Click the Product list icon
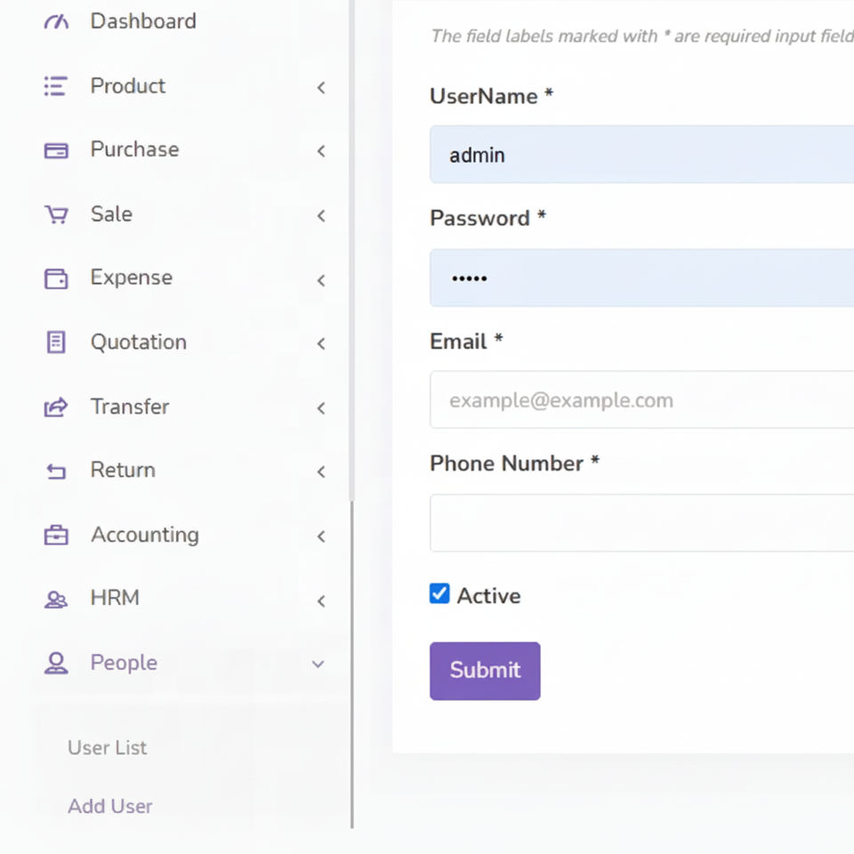Image resolution: width=854 pixels, height=854 pixels. pos(56,86)
